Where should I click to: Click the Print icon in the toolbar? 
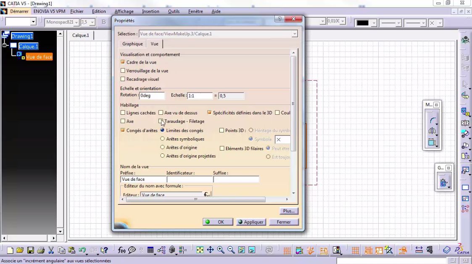[x=41, y=250]
